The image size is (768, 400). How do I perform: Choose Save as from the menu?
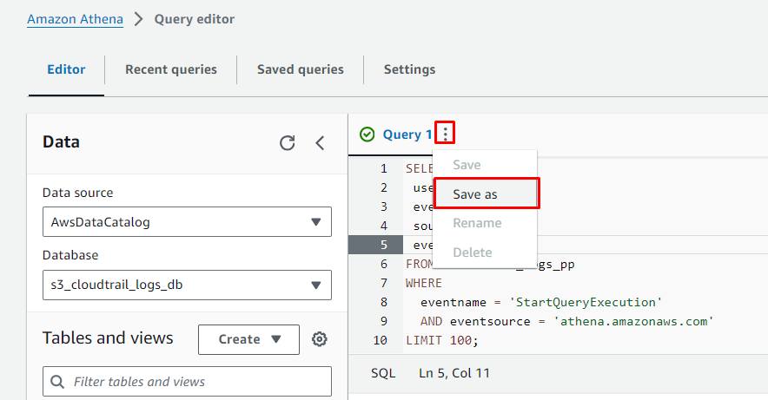(486, 194)
